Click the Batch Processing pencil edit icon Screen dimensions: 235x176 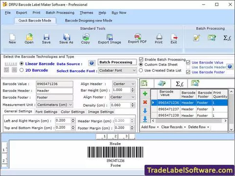point(196,38)
